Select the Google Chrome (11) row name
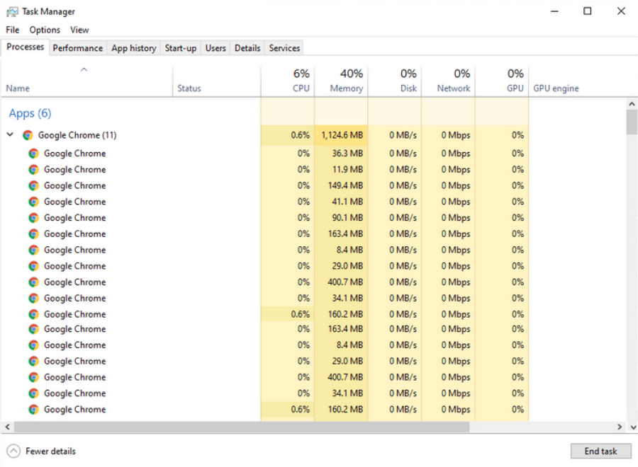This screenshot has width=638, height=467. click(77, 135)
